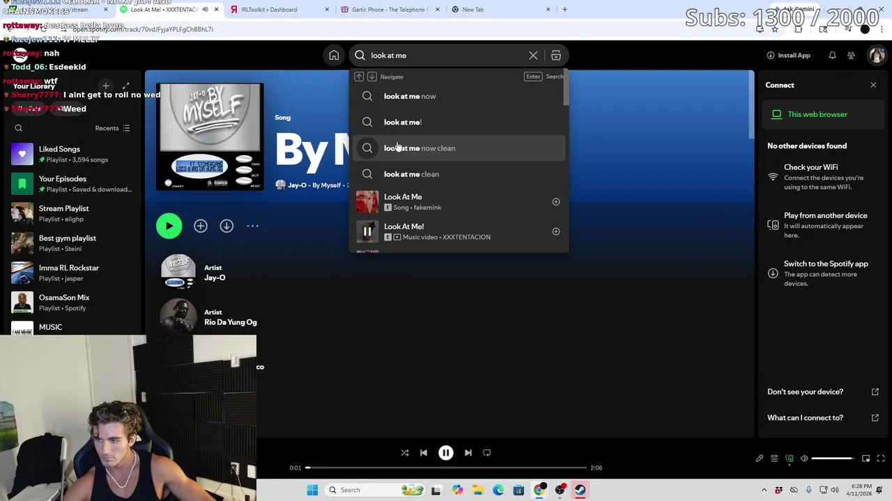Seek in the track progress bar
This screenshot has width=892, height=501.
(446, 468)
